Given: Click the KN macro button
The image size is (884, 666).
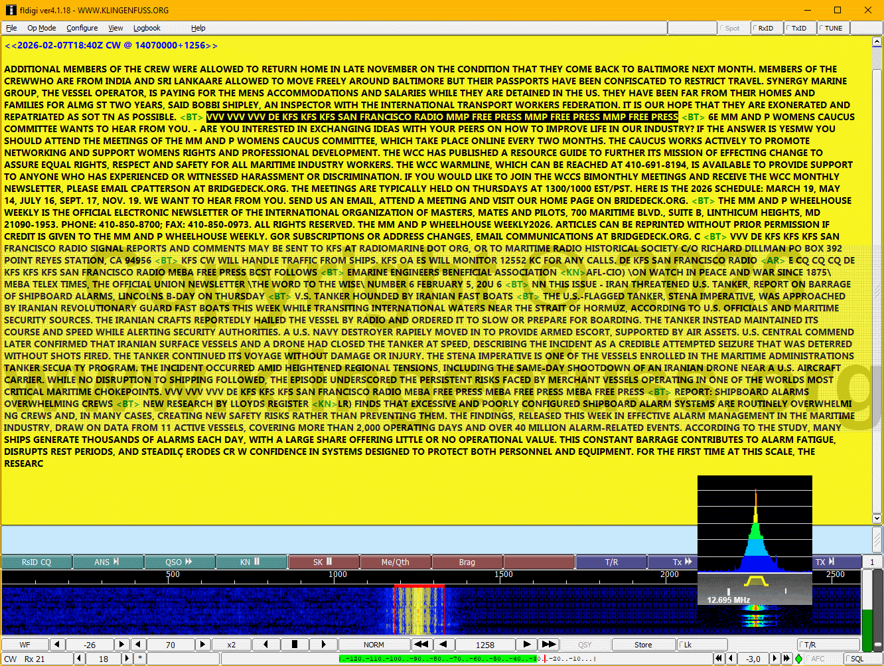Looking at the screenshot, I should (252, 562).
